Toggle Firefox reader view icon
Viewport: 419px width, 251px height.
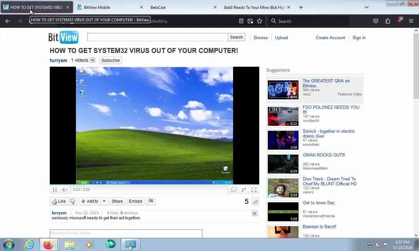[x=241, y=21]
